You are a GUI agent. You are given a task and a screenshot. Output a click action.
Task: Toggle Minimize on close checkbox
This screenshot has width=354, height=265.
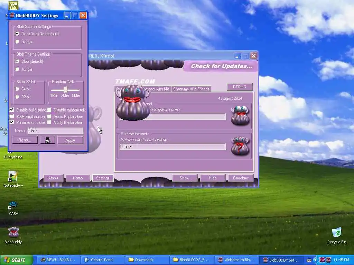(x=12, y=122)
